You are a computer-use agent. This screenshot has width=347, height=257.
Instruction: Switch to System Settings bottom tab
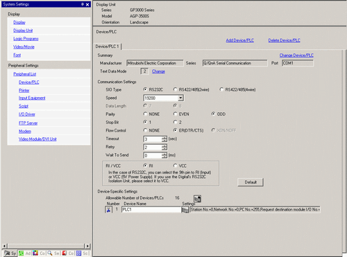10,254
